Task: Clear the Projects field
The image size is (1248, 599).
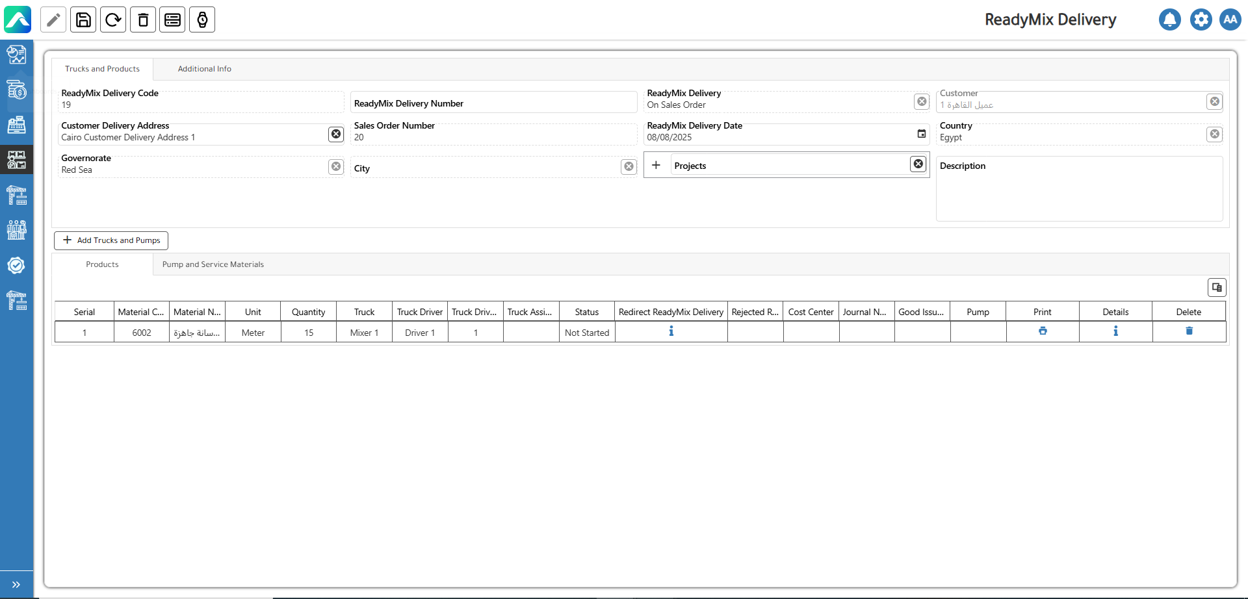Action: 918,164
